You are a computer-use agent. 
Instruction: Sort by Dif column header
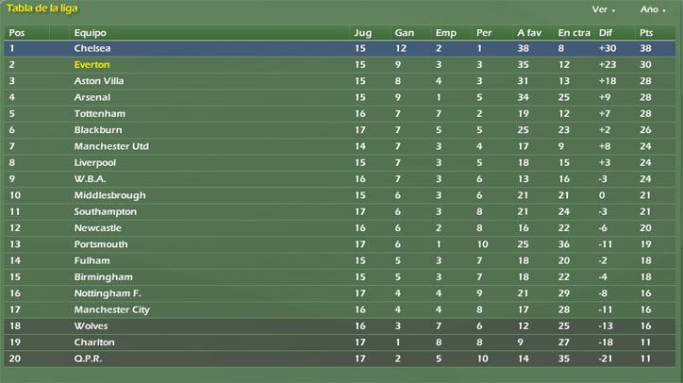[605, 33]
